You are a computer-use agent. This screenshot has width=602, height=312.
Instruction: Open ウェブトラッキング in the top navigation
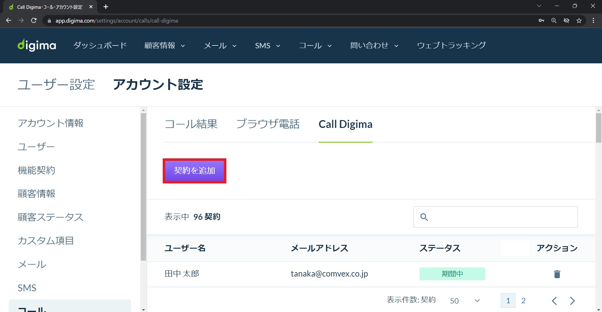coord(451,45)
